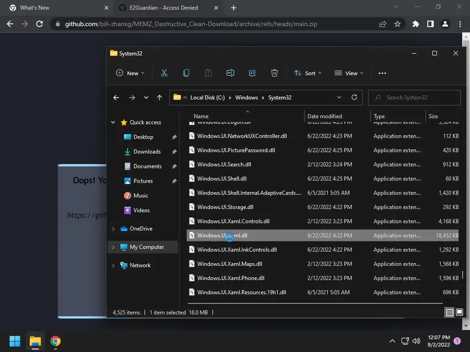
Task: Toggle Chrome side panel icon
Action: click(431, 24)
